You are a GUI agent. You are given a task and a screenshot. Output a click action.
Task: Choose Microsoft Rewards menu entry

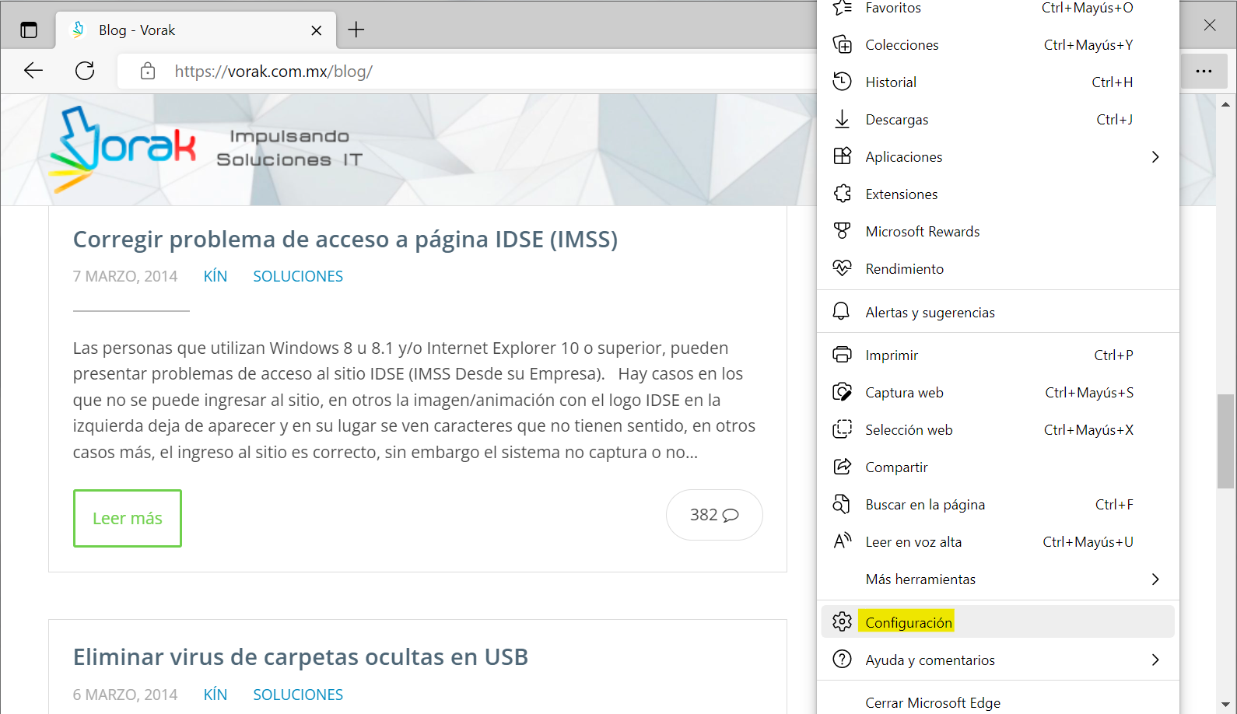point(998,231)
